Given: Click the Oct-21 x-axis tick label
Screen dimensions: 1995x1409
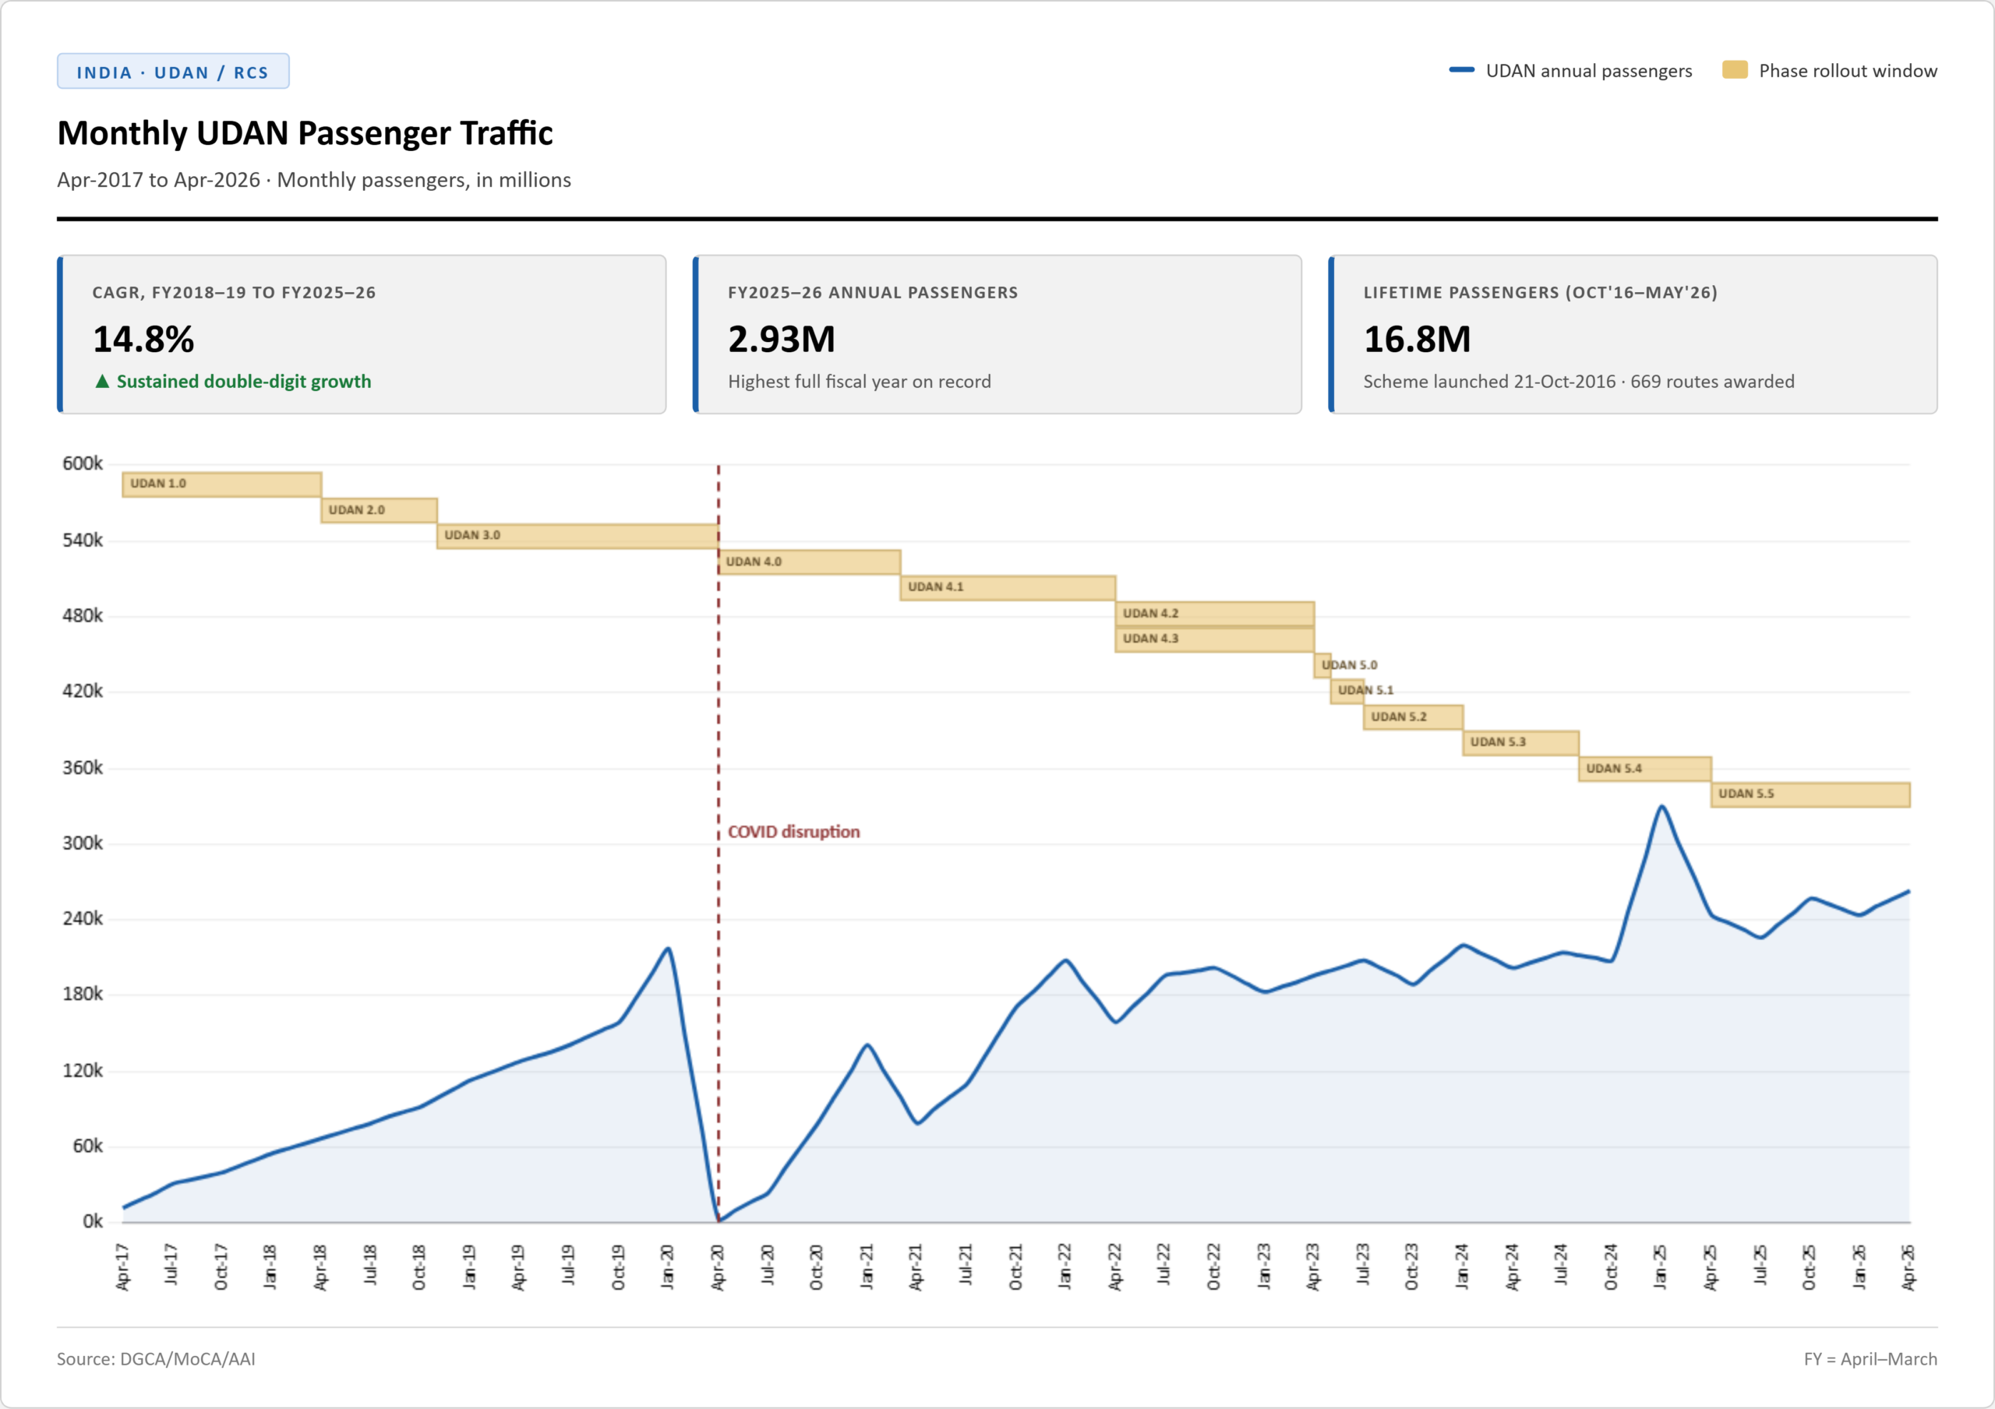Looking at the screenshot, I should 1015,1267.
